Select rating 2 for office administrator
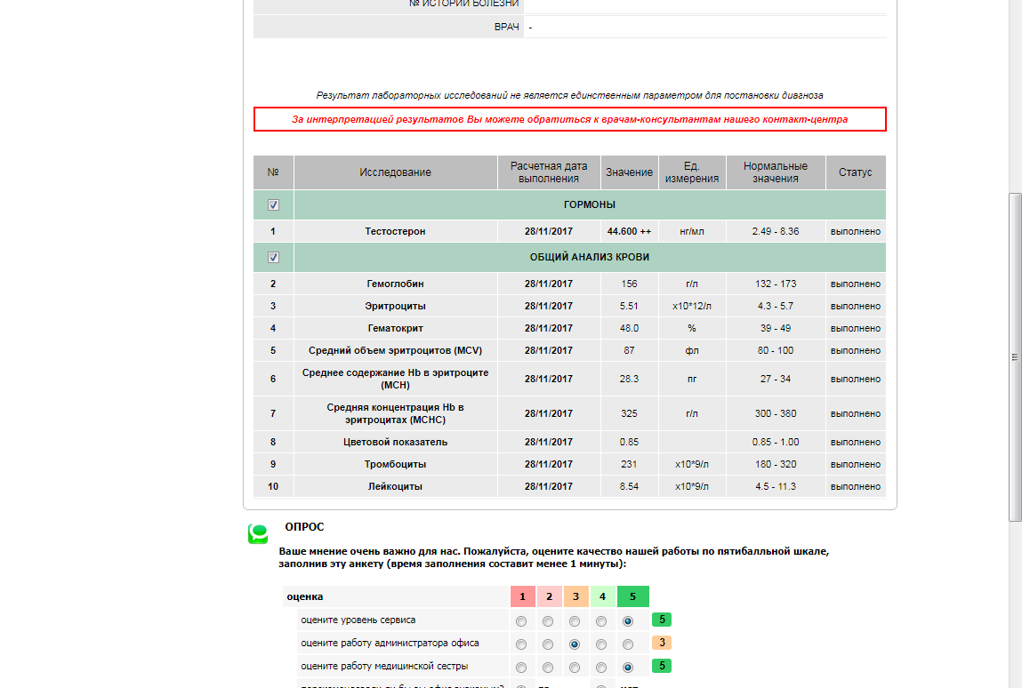The height and width of the screenshot is (688, 1022). (x=548, y=644)
